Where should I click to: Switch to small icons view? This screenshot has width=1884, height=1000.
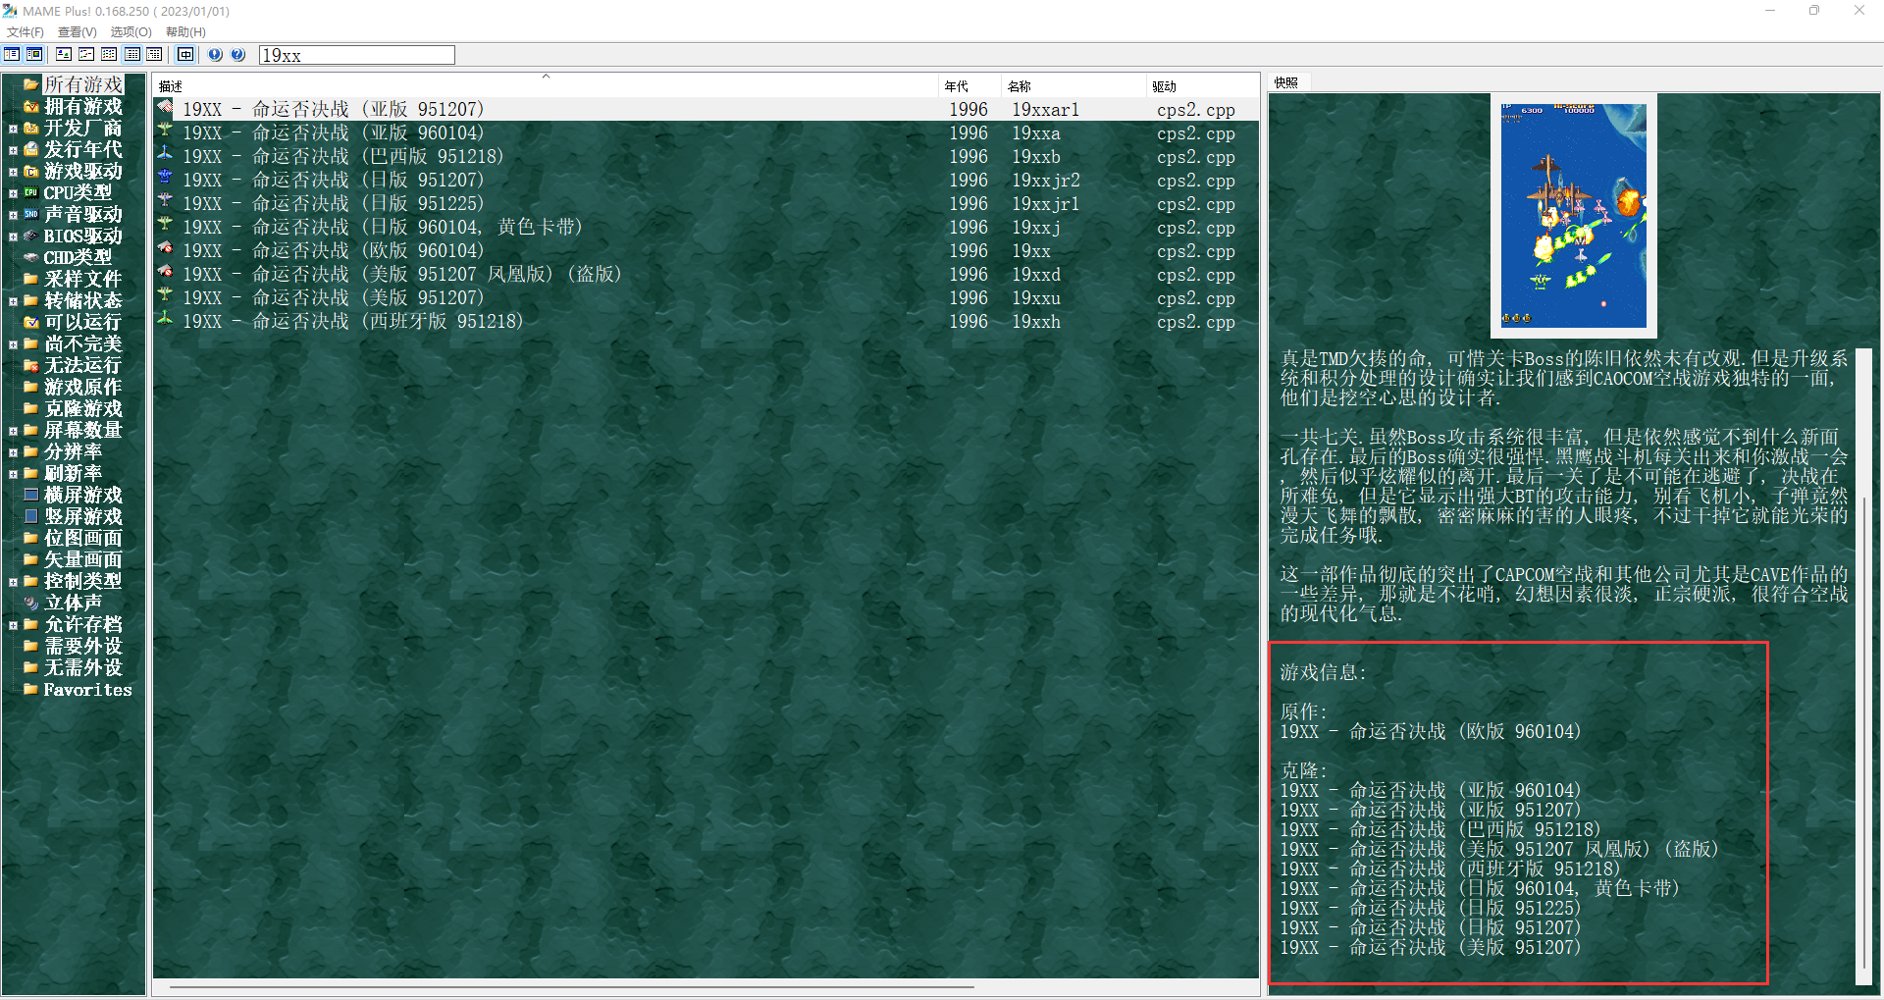[86, 55]
